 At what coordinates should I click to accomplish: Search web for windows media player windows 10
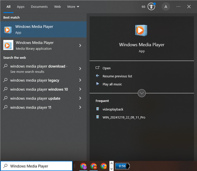tap(39, 89)
